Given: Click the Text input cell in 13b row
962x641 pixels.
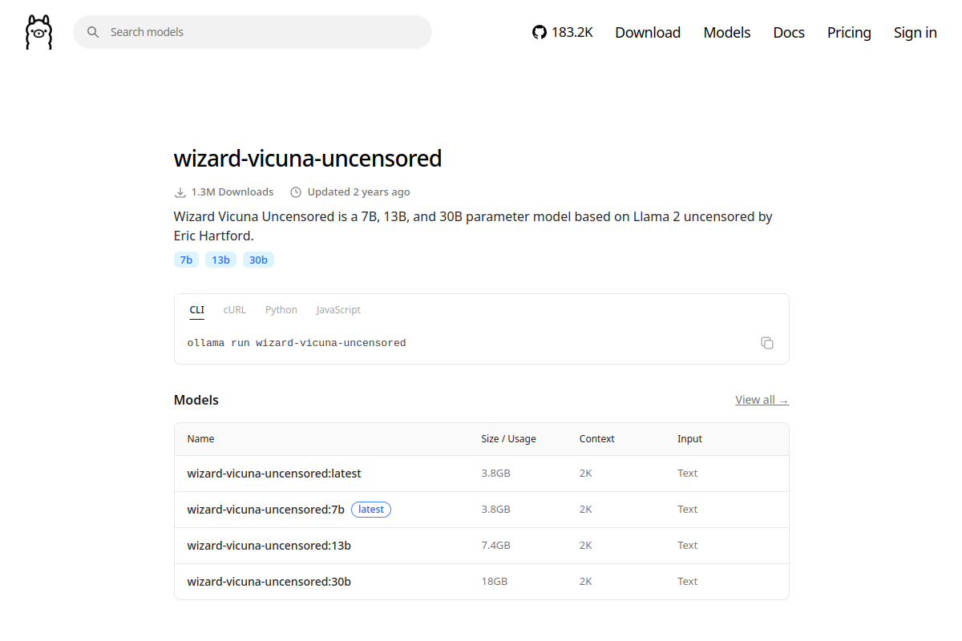Looking at the screenshot, I should (x=688, y=546).
